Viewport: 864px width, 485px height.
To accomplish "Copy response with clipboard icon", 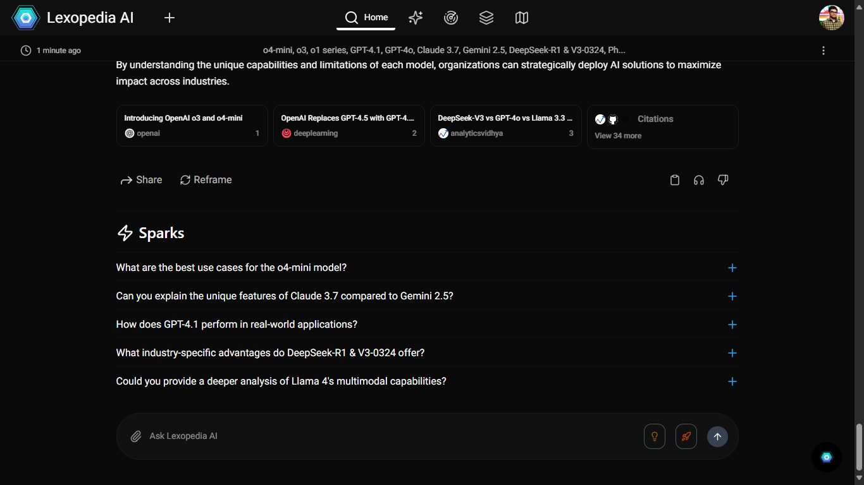I will point(675,180).
